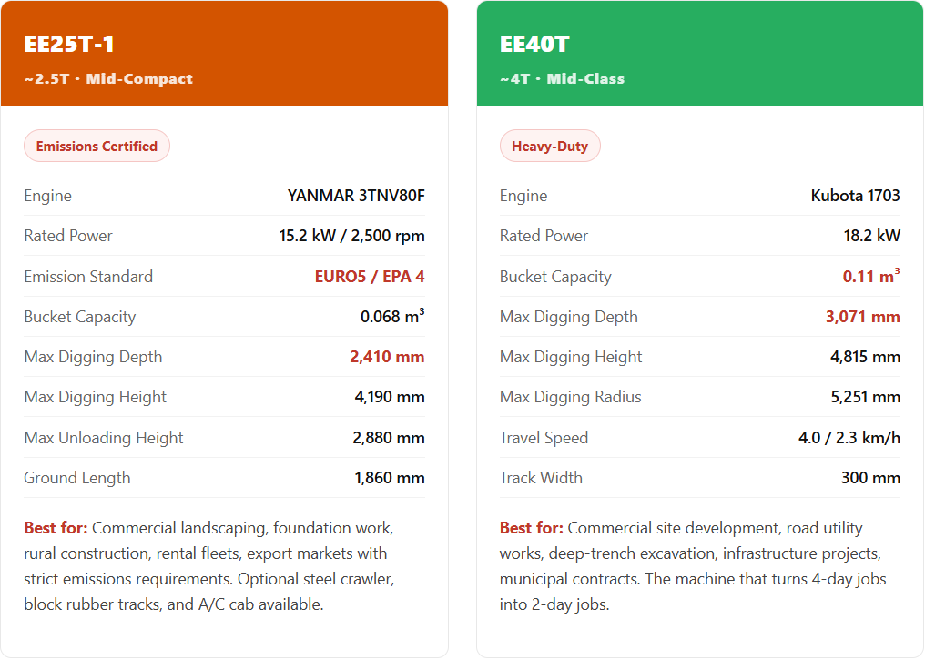Click the Track Width 300 mm value
925x660 pixels.
tap(870, 478)
